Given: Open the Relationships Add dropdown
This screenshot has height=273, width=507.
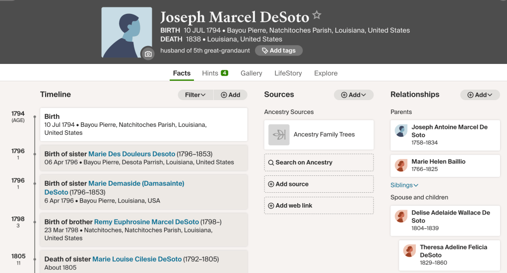Looking at the screenshot, I should (480, 95).
